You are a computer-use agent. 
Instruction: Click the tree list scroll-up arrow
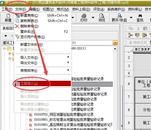tap(115, 49)
